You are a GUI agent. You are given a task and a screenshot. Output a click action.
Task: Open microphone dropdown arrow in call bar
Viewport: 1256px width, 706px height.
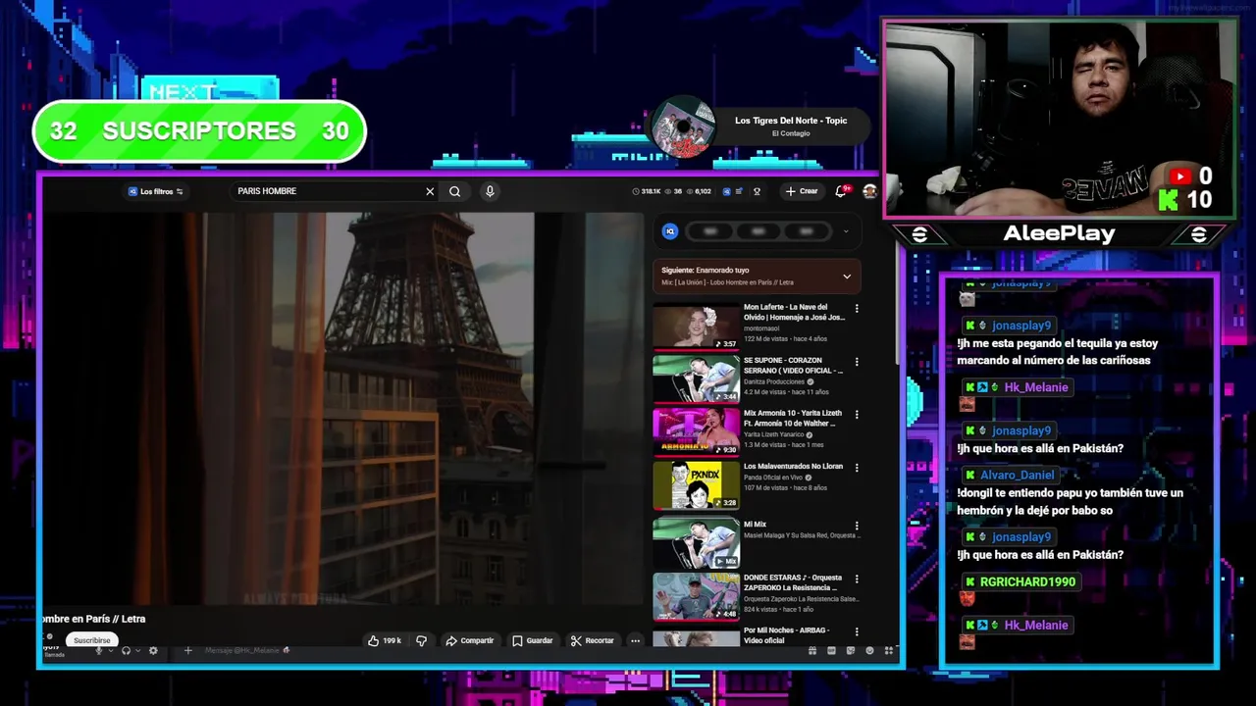[x=110, y=651]
